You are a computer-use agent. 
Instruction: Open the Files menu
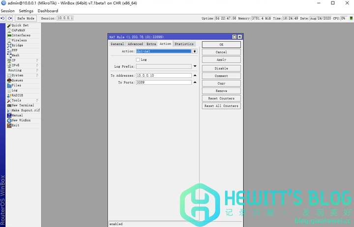point(23,85)
